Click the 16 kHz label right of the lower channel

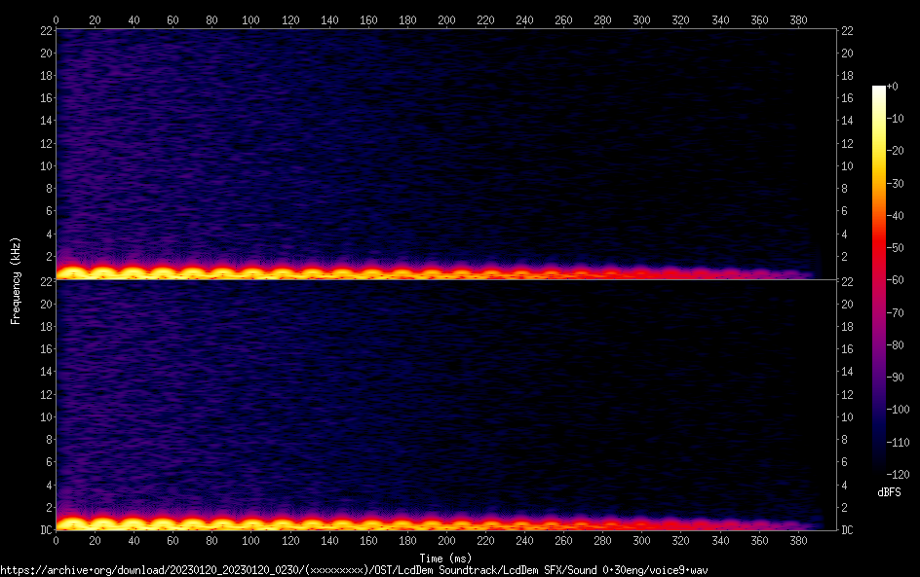pos(848,349)
